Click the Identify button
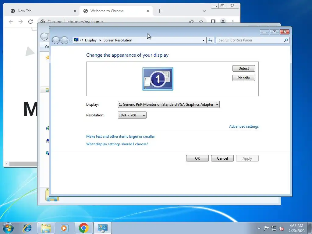312x234 pixels. pos(243,78)
